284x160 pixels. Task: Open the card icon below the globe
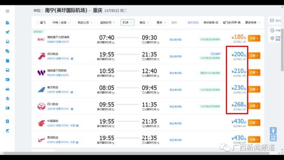[x=7, y=108]
